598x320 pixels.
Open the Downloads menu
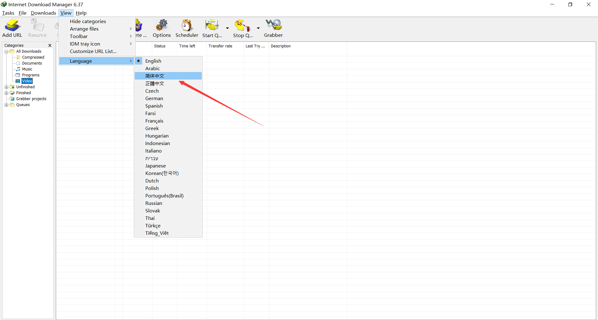(x=43, y=13)
